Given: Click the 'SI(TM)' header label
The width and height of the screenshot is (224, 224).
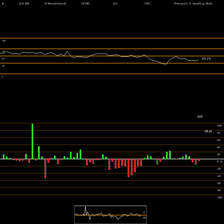Looking at the screenshot, I should click(85, 4).
